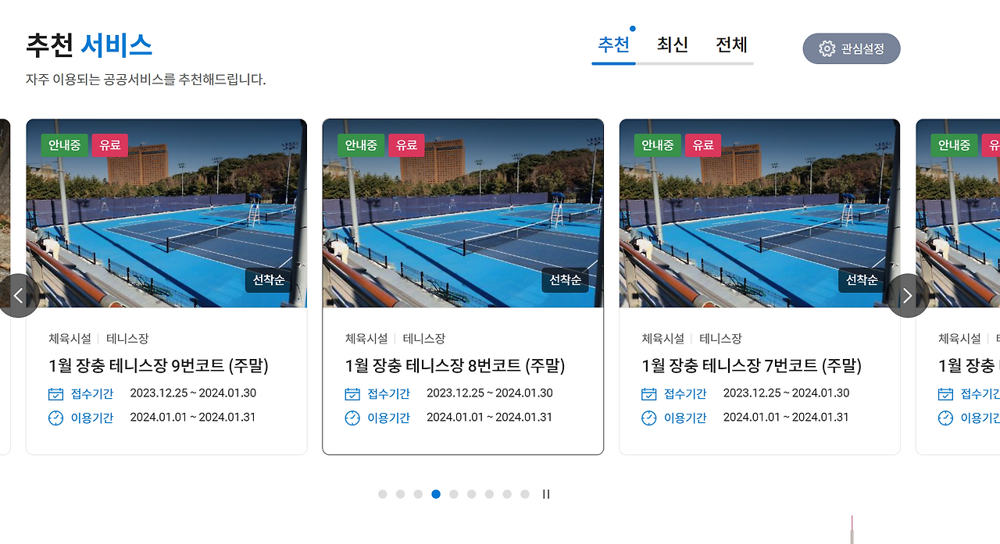Advance the carousel with the right arrow
This screenshot has height=544, width=1000.
pos(907,295)
